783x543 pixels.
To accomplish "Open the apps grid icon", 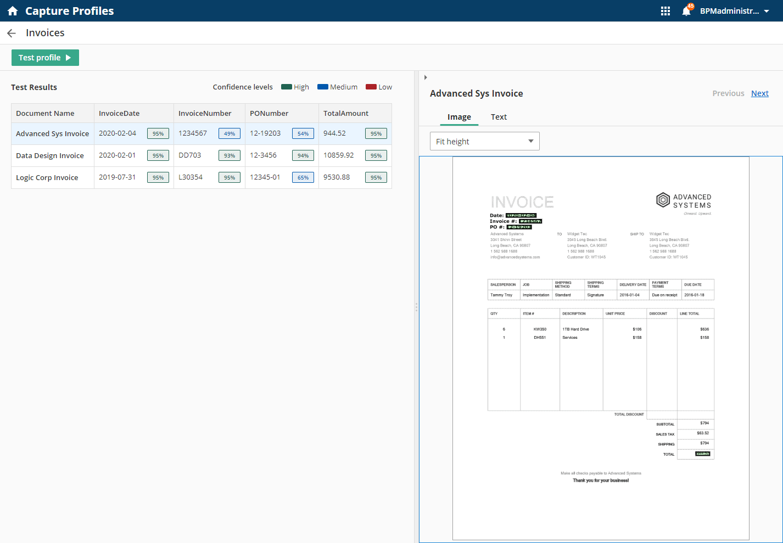I will [x=665, y=10].
